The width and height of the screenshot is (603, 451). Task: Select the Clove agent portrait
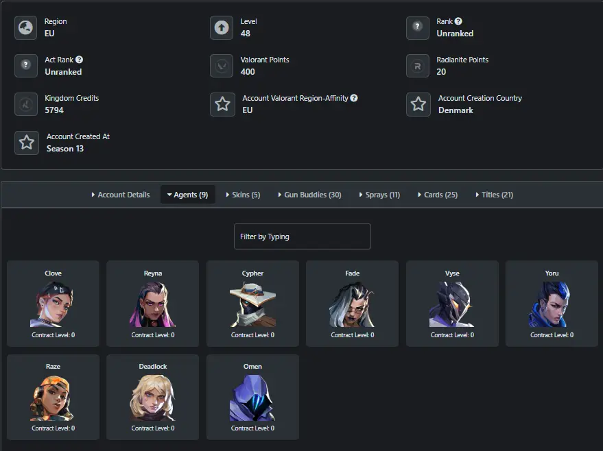(x=53, y=304)
